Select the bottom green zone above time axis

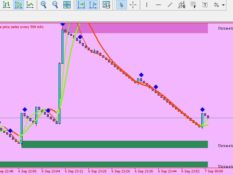(104, 164)
